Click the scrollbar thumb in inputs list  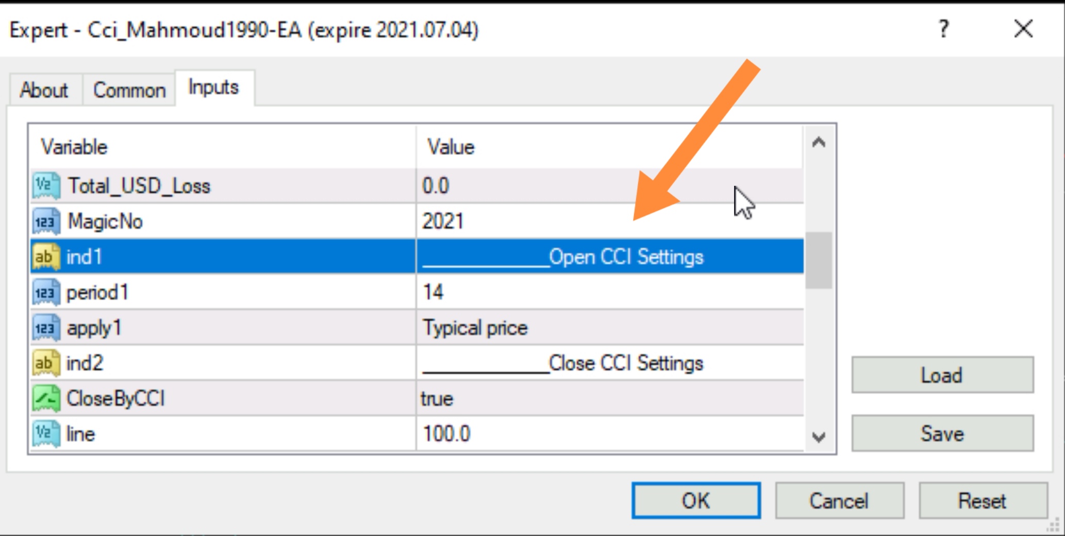[x=819, y=260]
